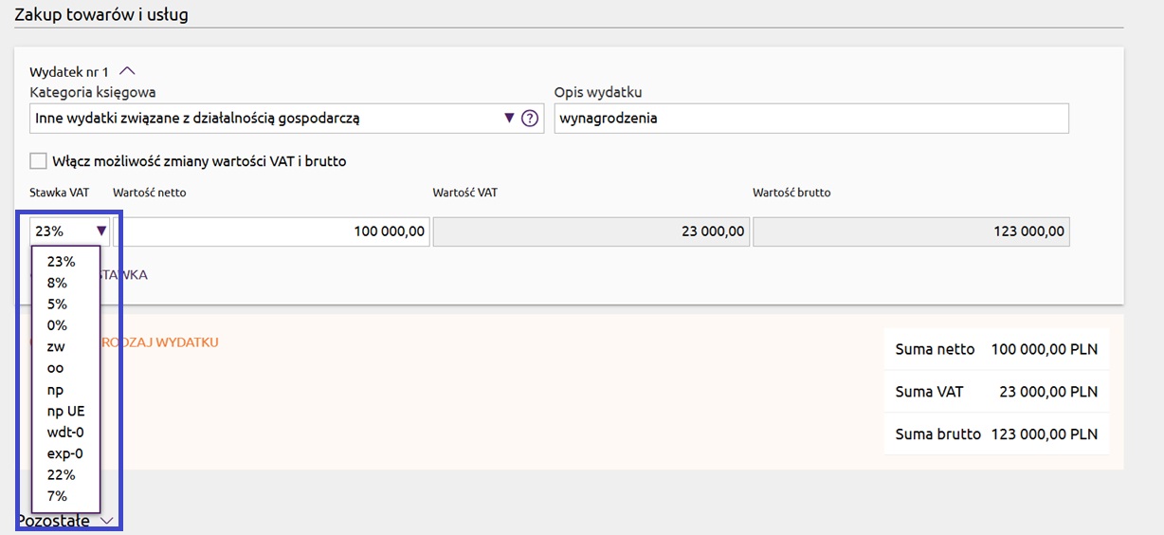Screen dimensions: 1164x535
Task: Pick the np UE option
Action: pyautogui.click(x=65, y=411)
